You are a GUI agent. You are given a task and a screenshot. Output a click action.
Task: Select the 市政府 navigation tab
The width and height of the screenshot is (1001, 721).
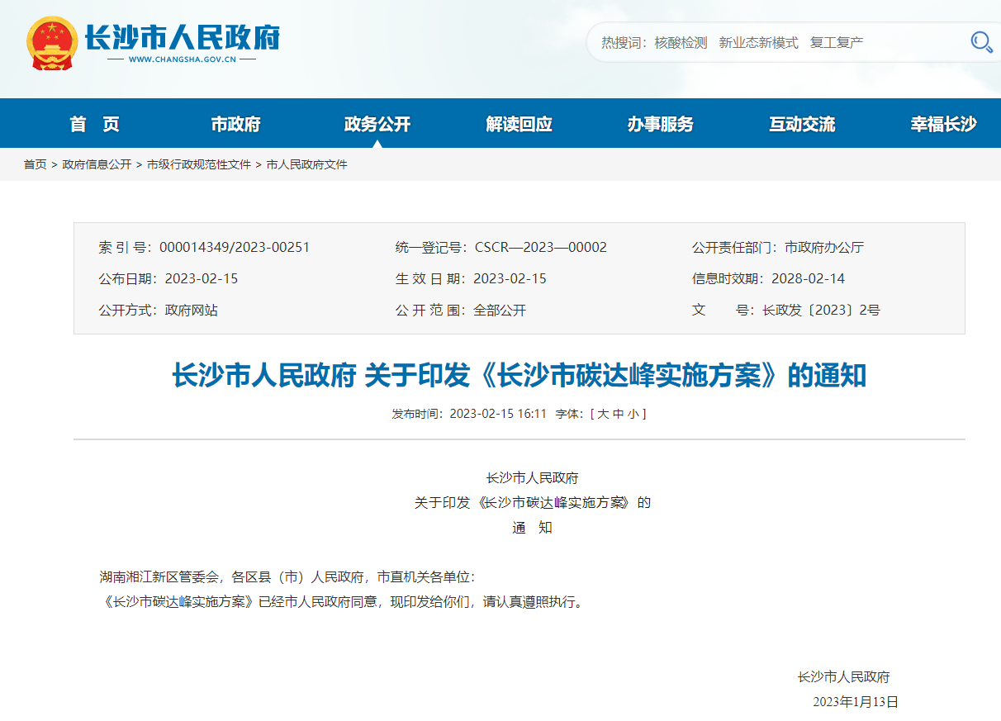click(x=235, y=122)
